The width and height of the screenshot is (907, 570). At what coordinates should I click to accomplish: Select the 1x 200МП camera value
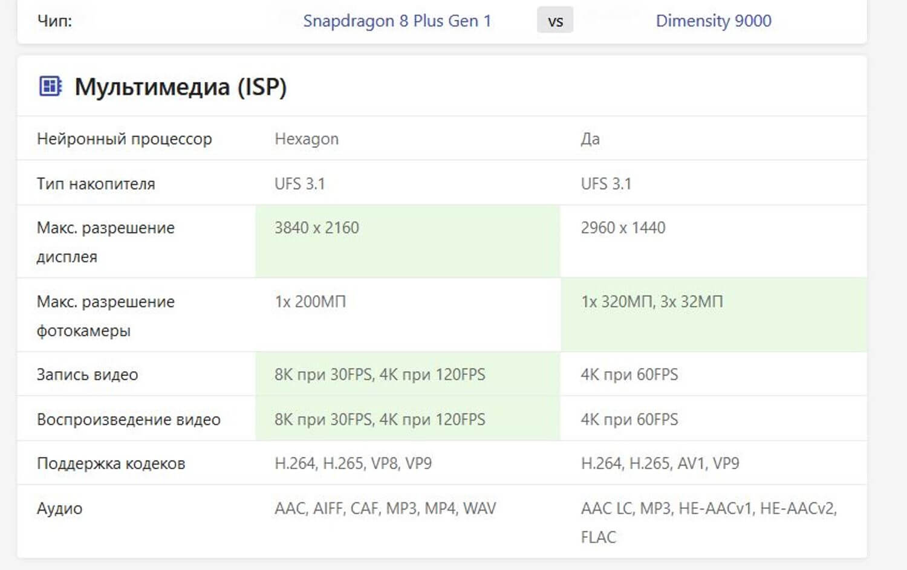pos(310,301)
